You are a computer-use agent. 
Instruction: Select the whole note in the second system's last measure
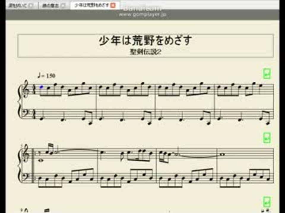[222, 154]
